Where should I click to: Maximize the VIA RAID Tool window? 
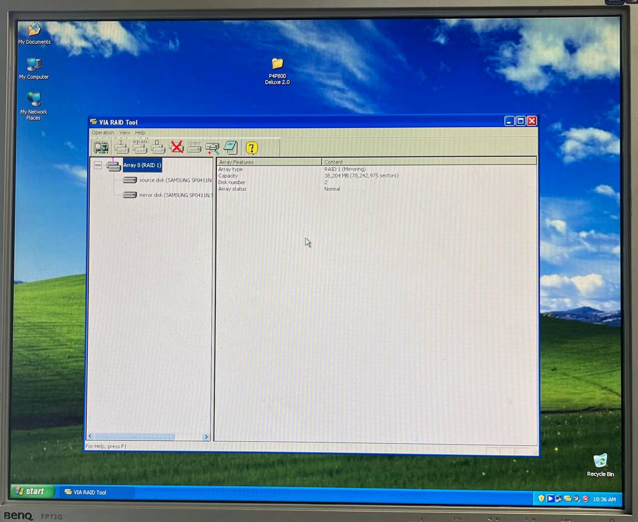click(x=520, y=121)
